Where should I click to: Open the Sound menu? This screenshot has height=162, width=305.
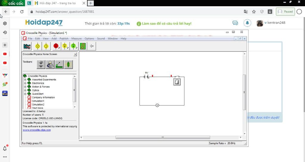click(x=101, y=38)
